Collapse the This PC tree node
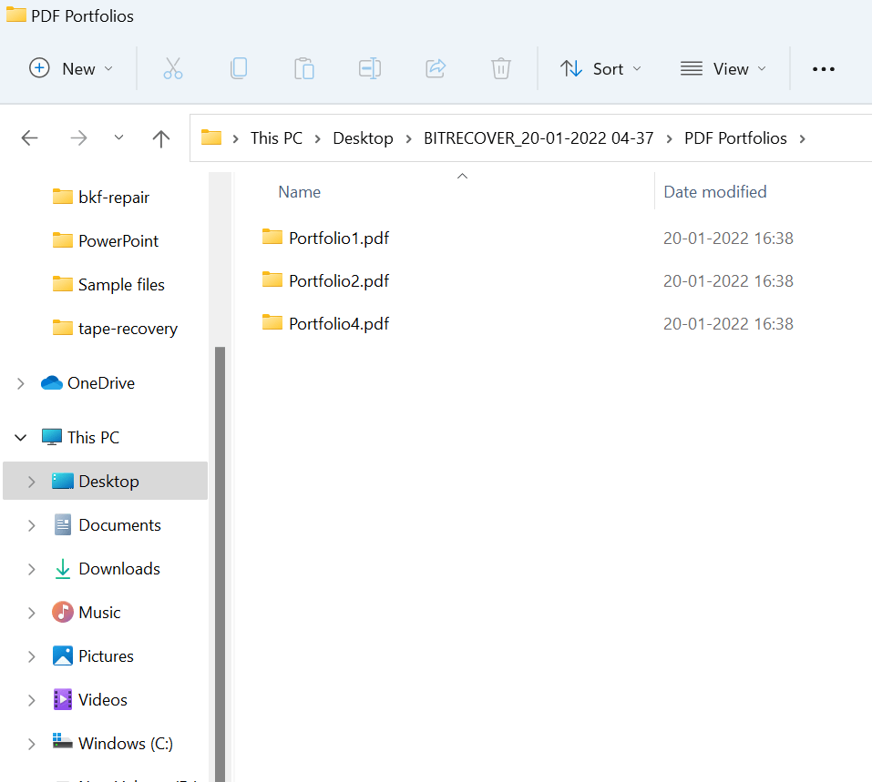This screenshot has width=872, height=782. coord(20,438)
